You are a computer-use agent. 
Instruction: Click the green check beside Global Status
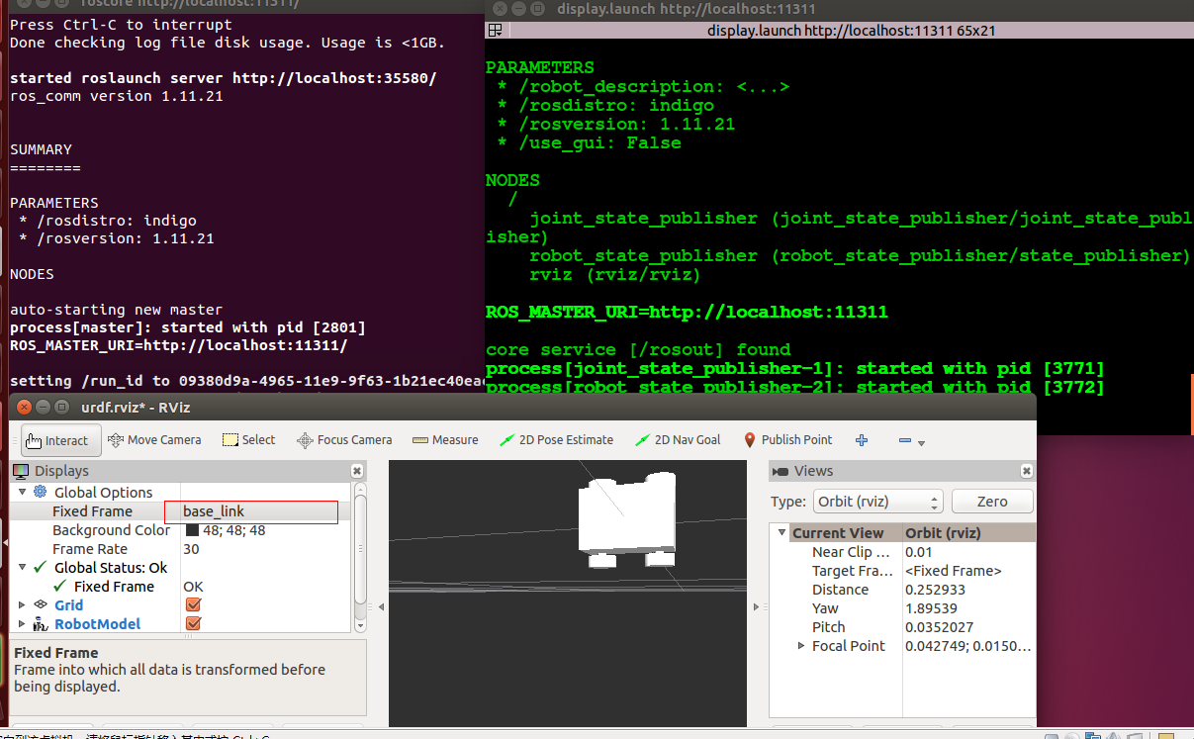(x=40, y=567)
